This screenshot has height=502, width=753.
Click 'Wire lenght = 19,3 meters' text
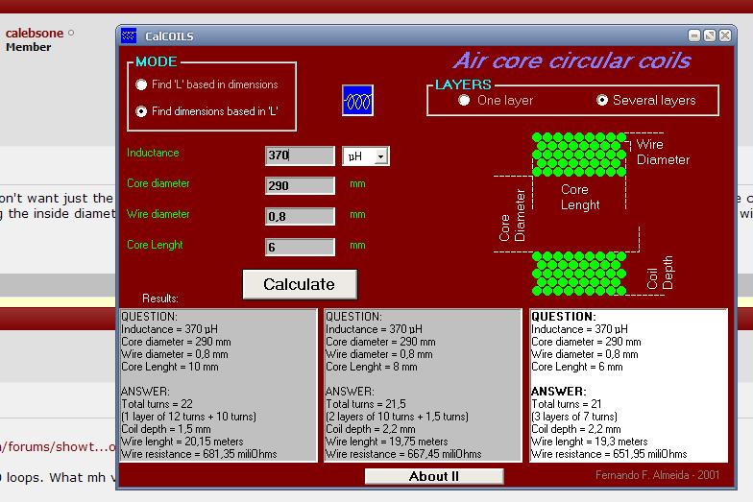coord(590,442)
